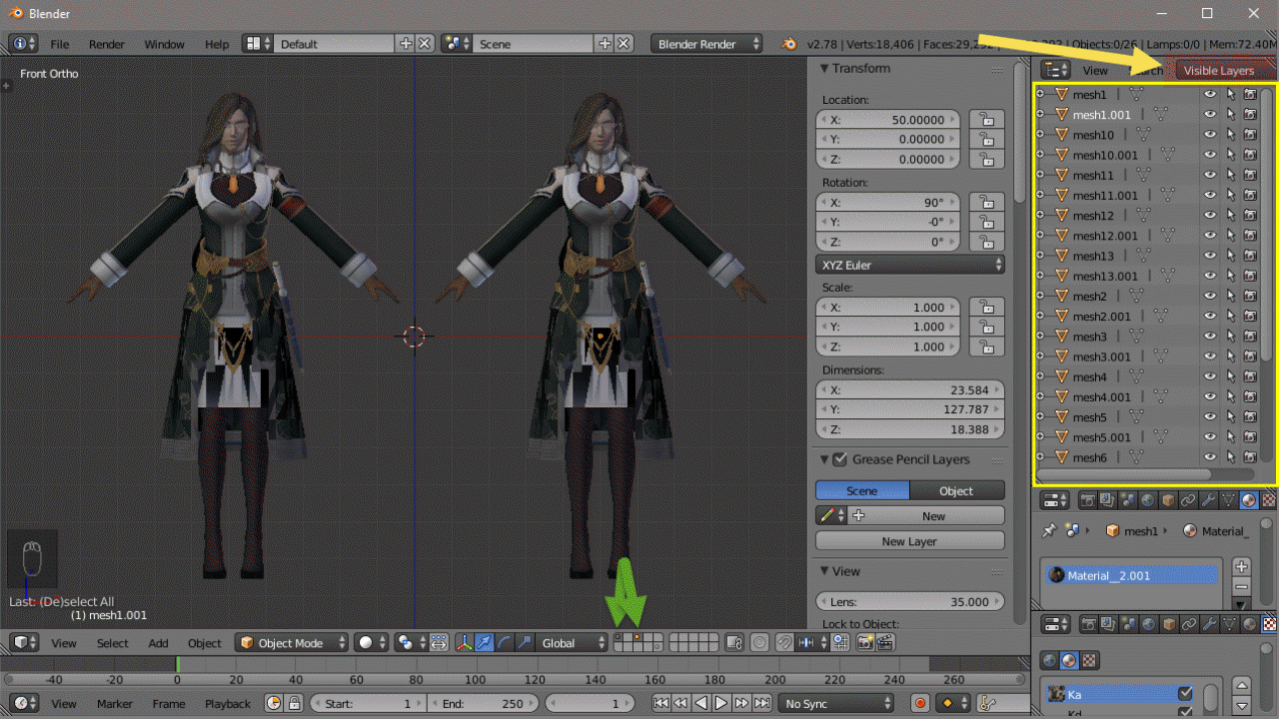Screen dimensions: 1279x719
Task: Click the lock icon beside Location X
Action: [986, 119]
